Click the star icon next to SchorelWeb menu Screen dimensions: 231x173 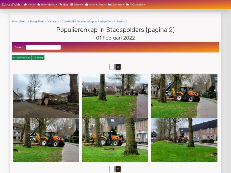coord(39,5)
